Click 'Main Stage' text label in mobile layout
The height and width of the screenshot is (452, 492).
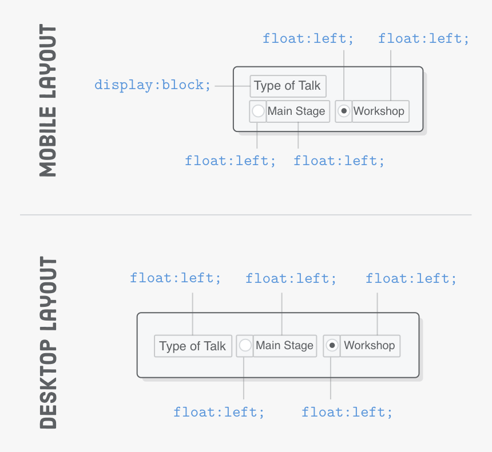pos(297,111)
